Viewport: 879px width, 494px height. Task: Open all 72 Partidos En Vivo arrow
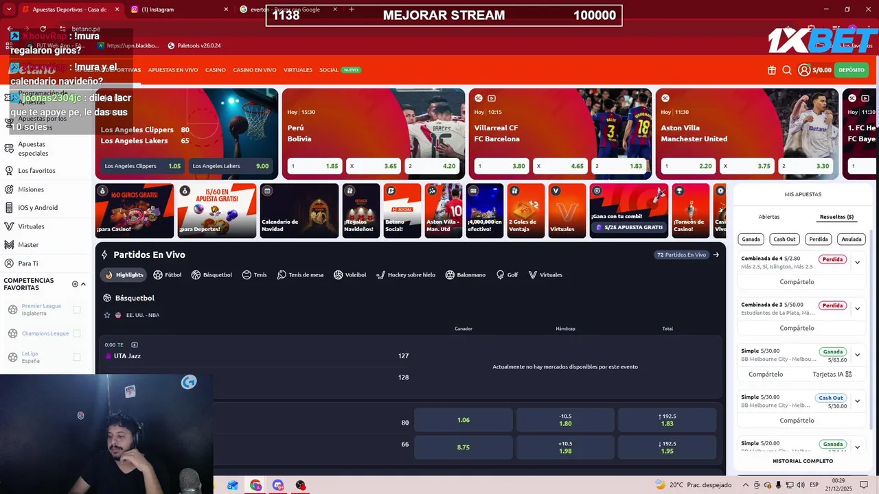click(x=716, y=255)
